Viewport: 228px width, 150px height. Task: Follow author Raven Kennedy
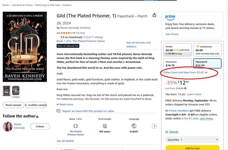pyautogui.click(x=40, y=126)
